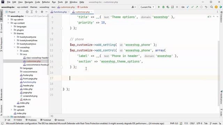Open the Notifications side panel
The height and width of the screenshot is (125, 223).
point(222,97)
